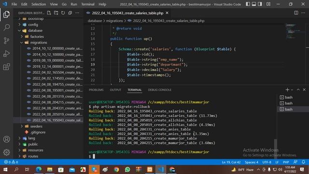
Task: Open the Explorer view in activity bar
Action: pyautogui.click(x=6, y=14)
